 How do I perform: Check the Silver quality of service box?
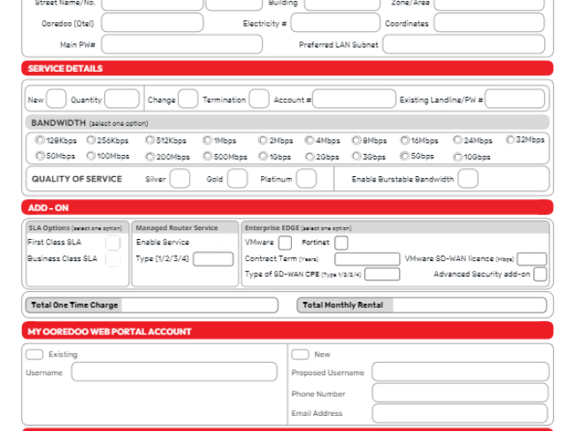coord(180,179)
